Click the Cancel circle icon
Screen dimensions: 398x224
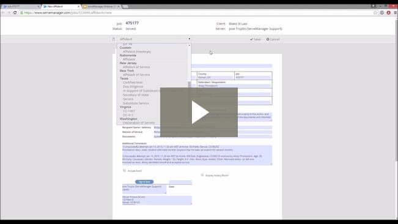(x=268, y=39)
